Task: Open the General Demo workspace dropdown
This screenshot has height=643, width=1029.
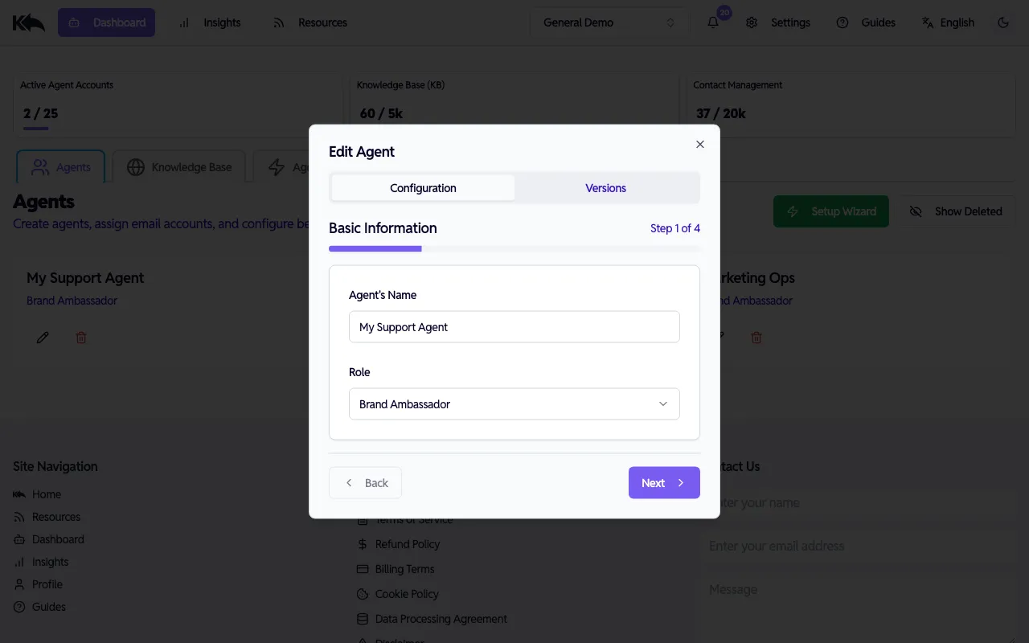Action: 609,23
